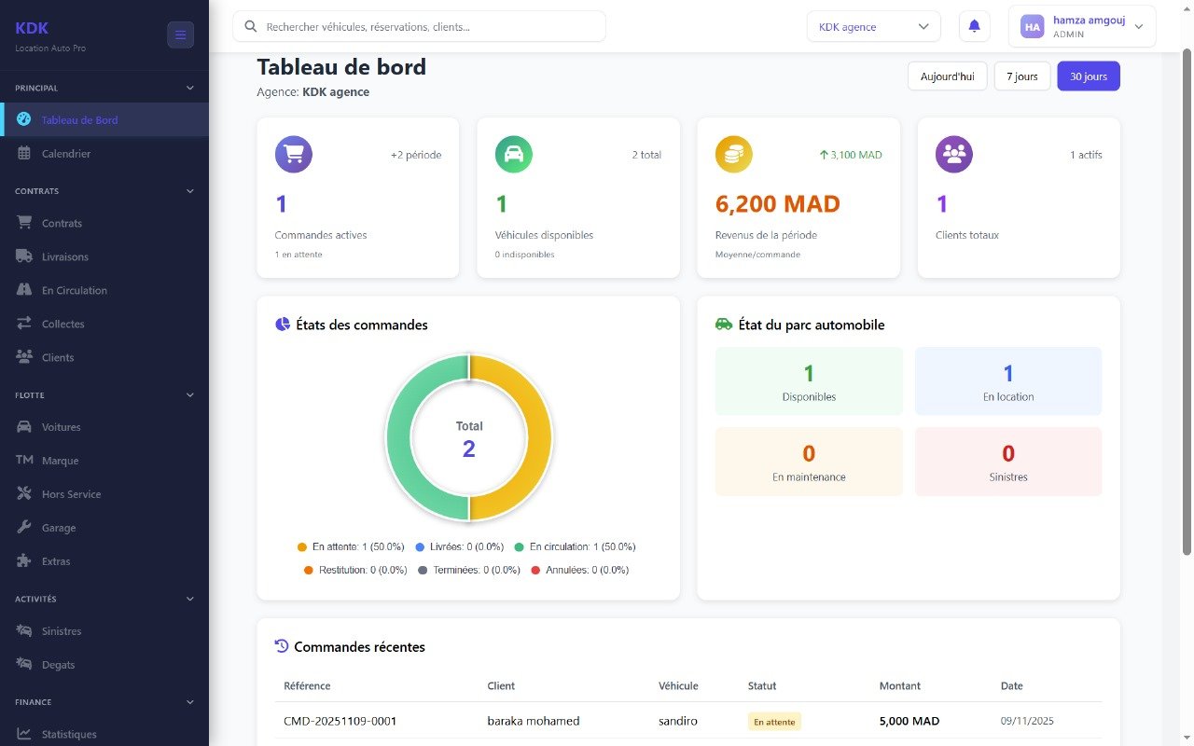This screenshot has width=1194, height=746.
Task: Expand the hamza amgouj user menu
Action: click(1081, 26)
